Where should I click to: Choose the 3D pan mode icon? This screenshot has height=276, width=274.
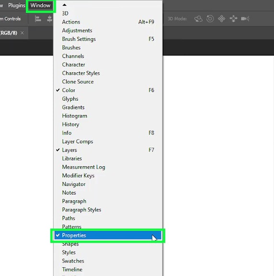coord(222,19)
